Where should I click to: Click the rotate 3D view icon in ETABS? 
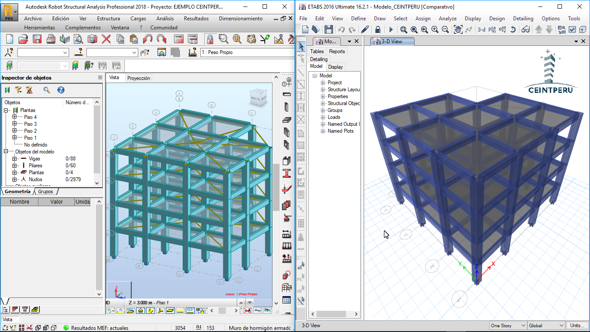(x=513, y=29)
